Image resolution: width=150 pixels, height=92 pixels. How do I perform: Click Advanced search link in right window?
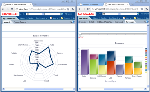[x=145, y=14]
